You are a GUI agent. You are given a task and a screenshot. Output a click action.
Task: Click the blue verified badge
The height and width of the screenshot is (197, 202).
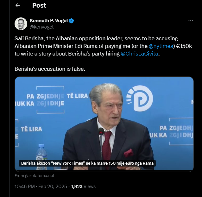(72, 21)
